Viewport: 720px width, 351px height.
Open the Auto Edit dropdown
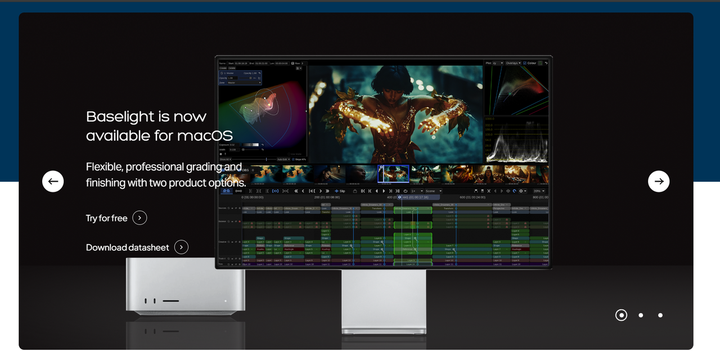(x=283, y=159)
